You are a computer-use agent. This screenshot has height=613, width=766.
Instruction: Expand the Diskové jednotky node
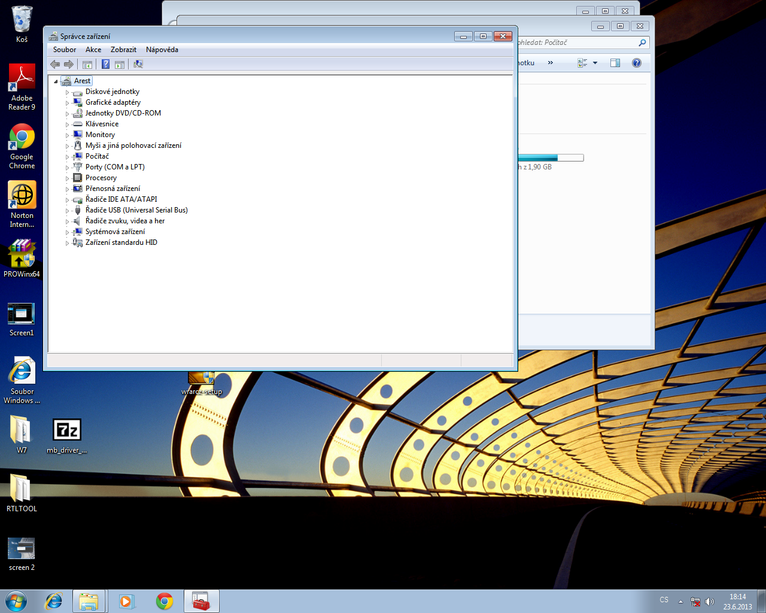click(67, 92)
